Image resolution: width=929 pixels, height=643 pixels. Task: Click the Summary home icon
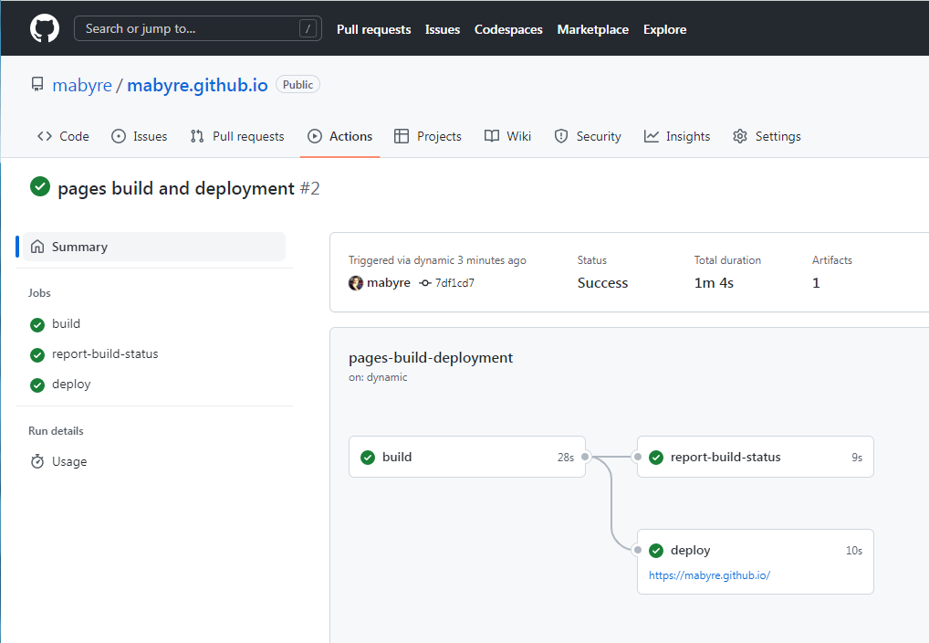37,247
